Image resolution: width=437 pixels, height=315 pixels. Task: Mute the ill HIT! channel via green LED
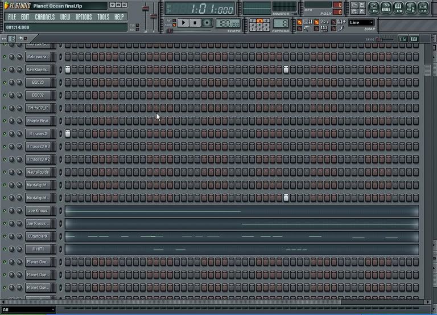(x=5, y=249)
